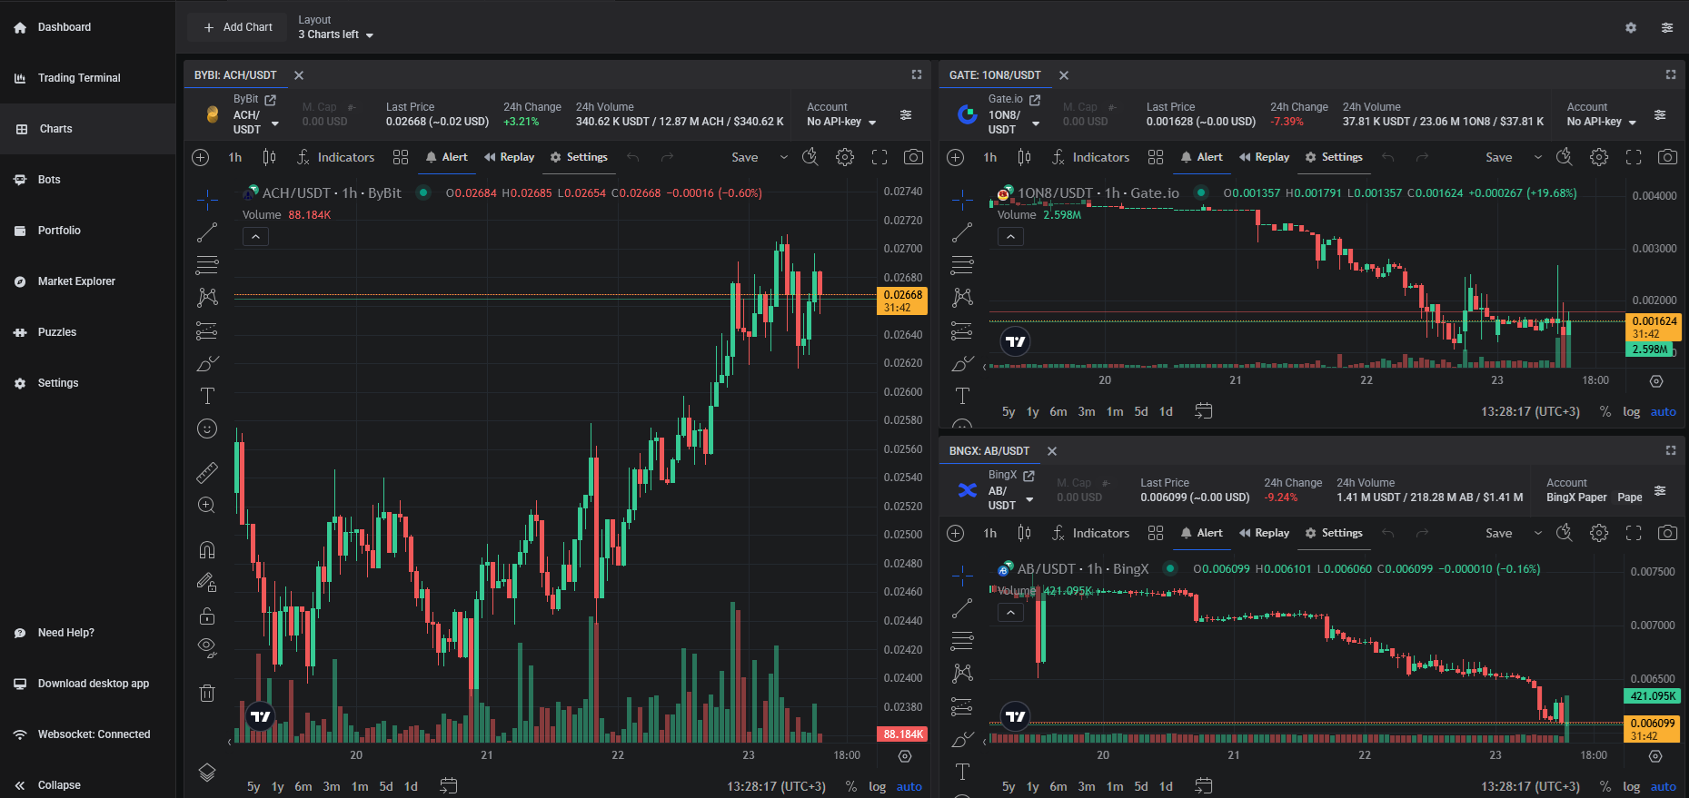Take snapshot with camera icon in ACH/USDT chart

tap(913, 157)
